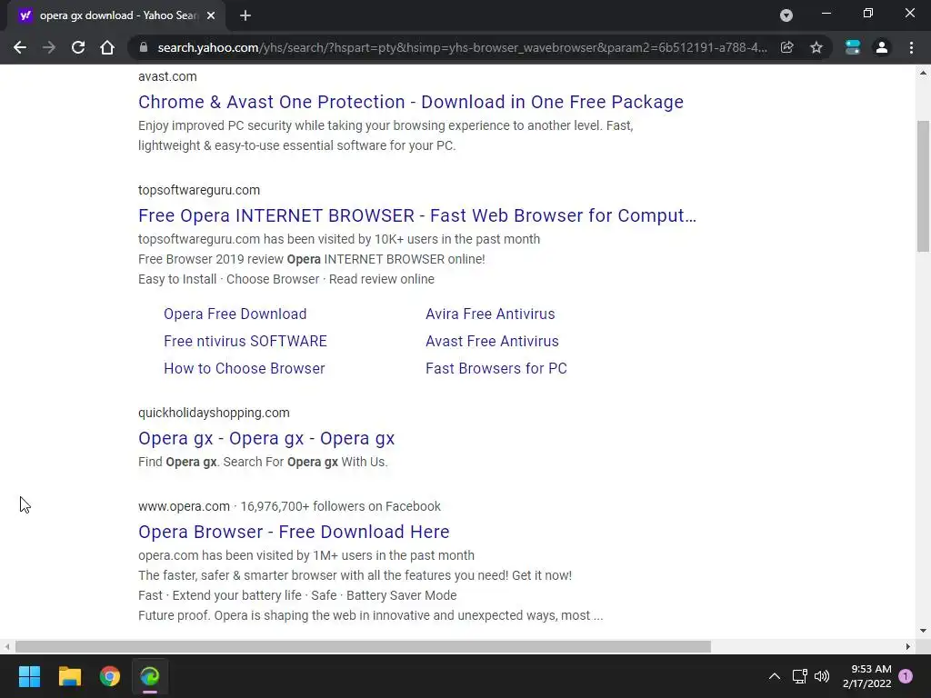Click the vertical scrollbar thumb
The height and width of the screenshot is (698, 931).
pos(923,185)
